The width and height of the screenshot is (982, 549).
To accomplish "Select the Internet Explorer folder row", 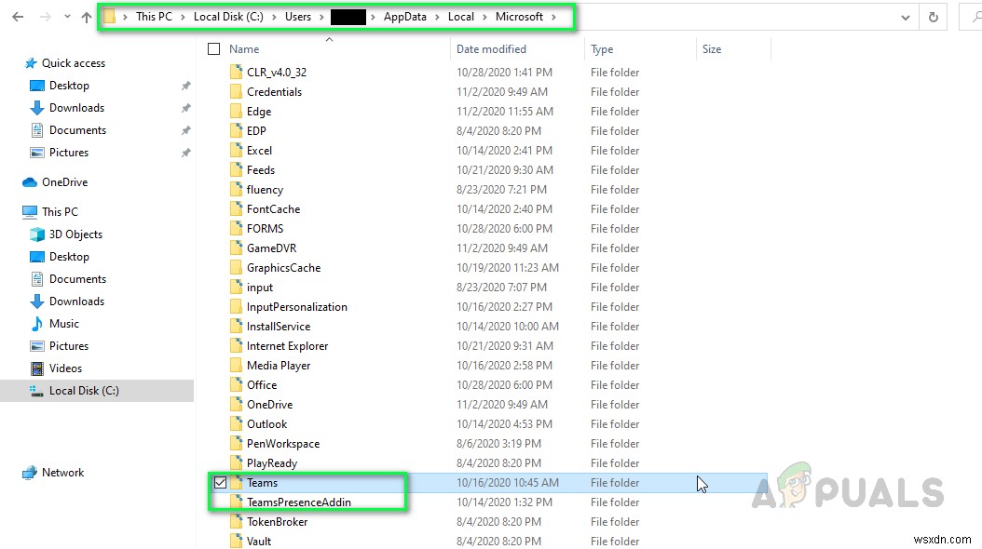I will point(487,346).
